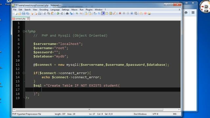Open the Language menu
210x118 pixels.
[55, 10]
